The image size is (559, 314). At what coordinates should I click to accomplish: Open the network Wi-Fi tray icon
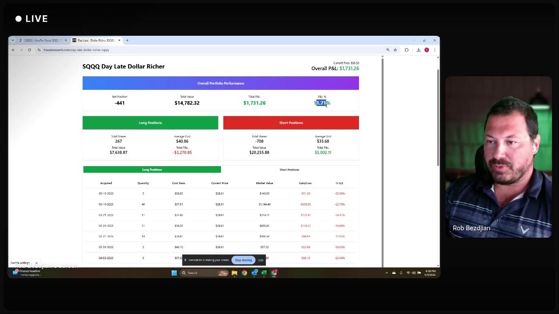coord(408,273)
